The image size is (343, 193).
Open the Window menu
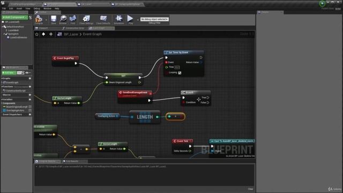(47, 9)
